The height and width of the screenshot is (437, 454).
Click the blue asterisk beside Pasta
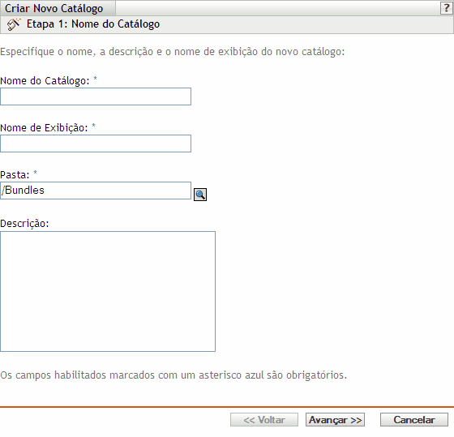35,173
